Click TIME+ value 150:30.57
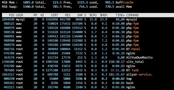The width and height of the screenshot is (174, 90). pos(117,62)
